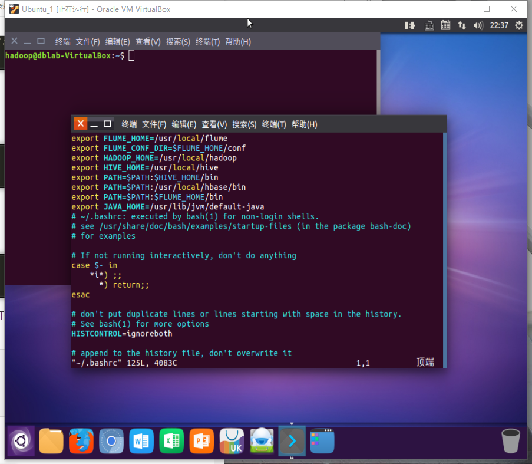532x464 pixels.
Task: Click the hadoop@dblab-VirtualBox prompt line
Action: tap(70, 55)
